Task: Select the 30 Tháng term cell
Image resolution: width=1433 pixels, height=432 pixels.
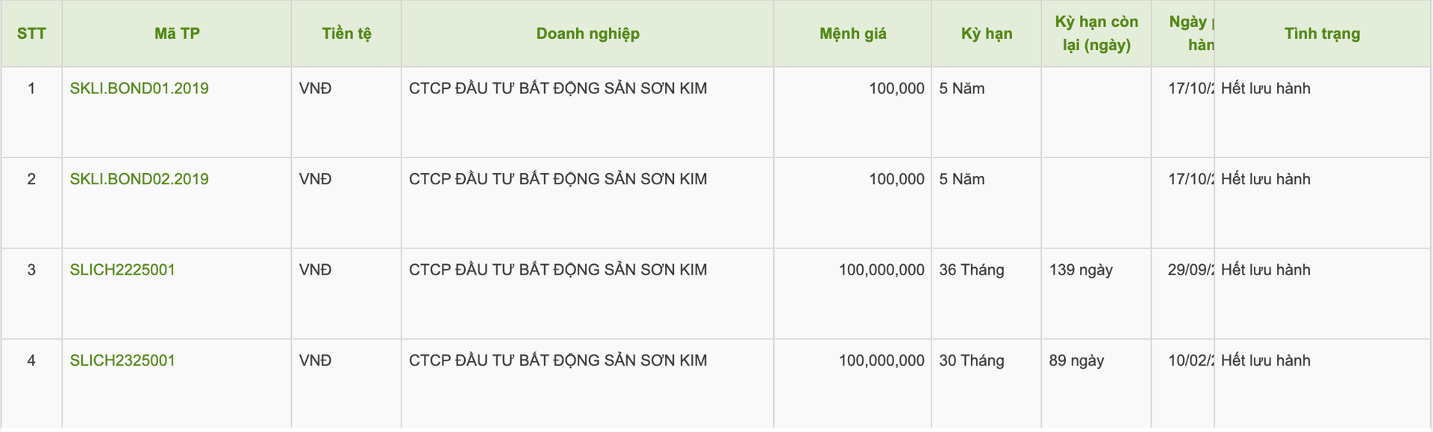Action: (971, 360)
